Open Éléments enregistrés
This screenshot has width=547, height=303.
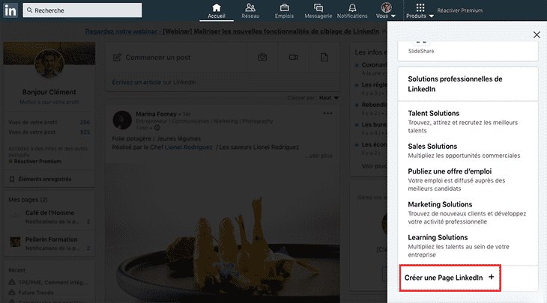[45, 179]
